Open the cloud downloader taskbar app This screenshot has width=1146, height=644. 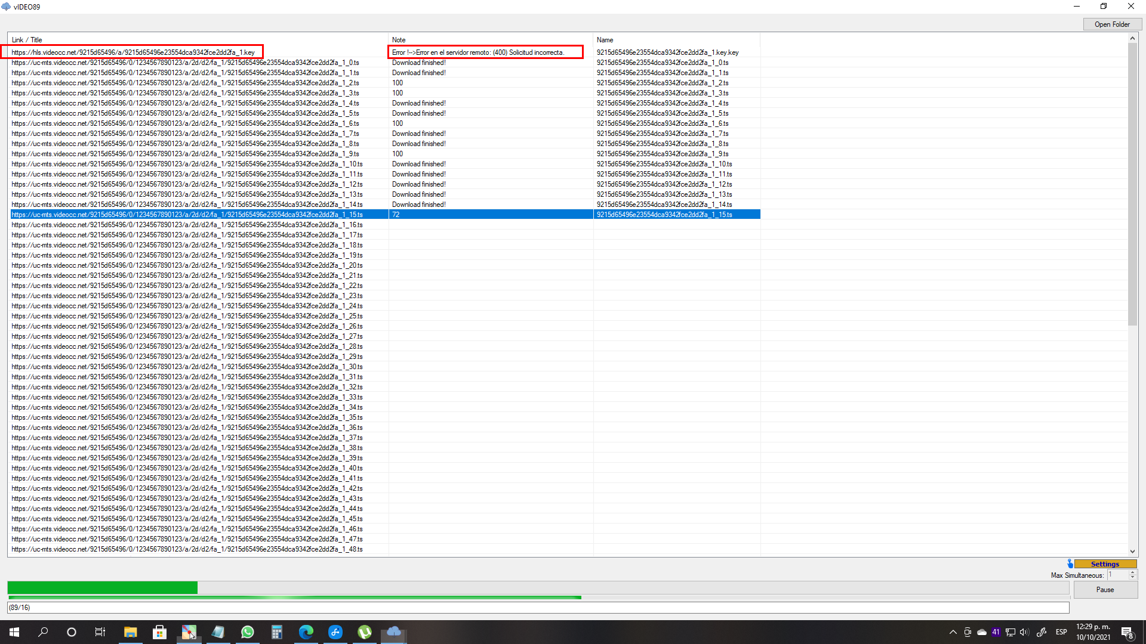[x=393, y=632]
